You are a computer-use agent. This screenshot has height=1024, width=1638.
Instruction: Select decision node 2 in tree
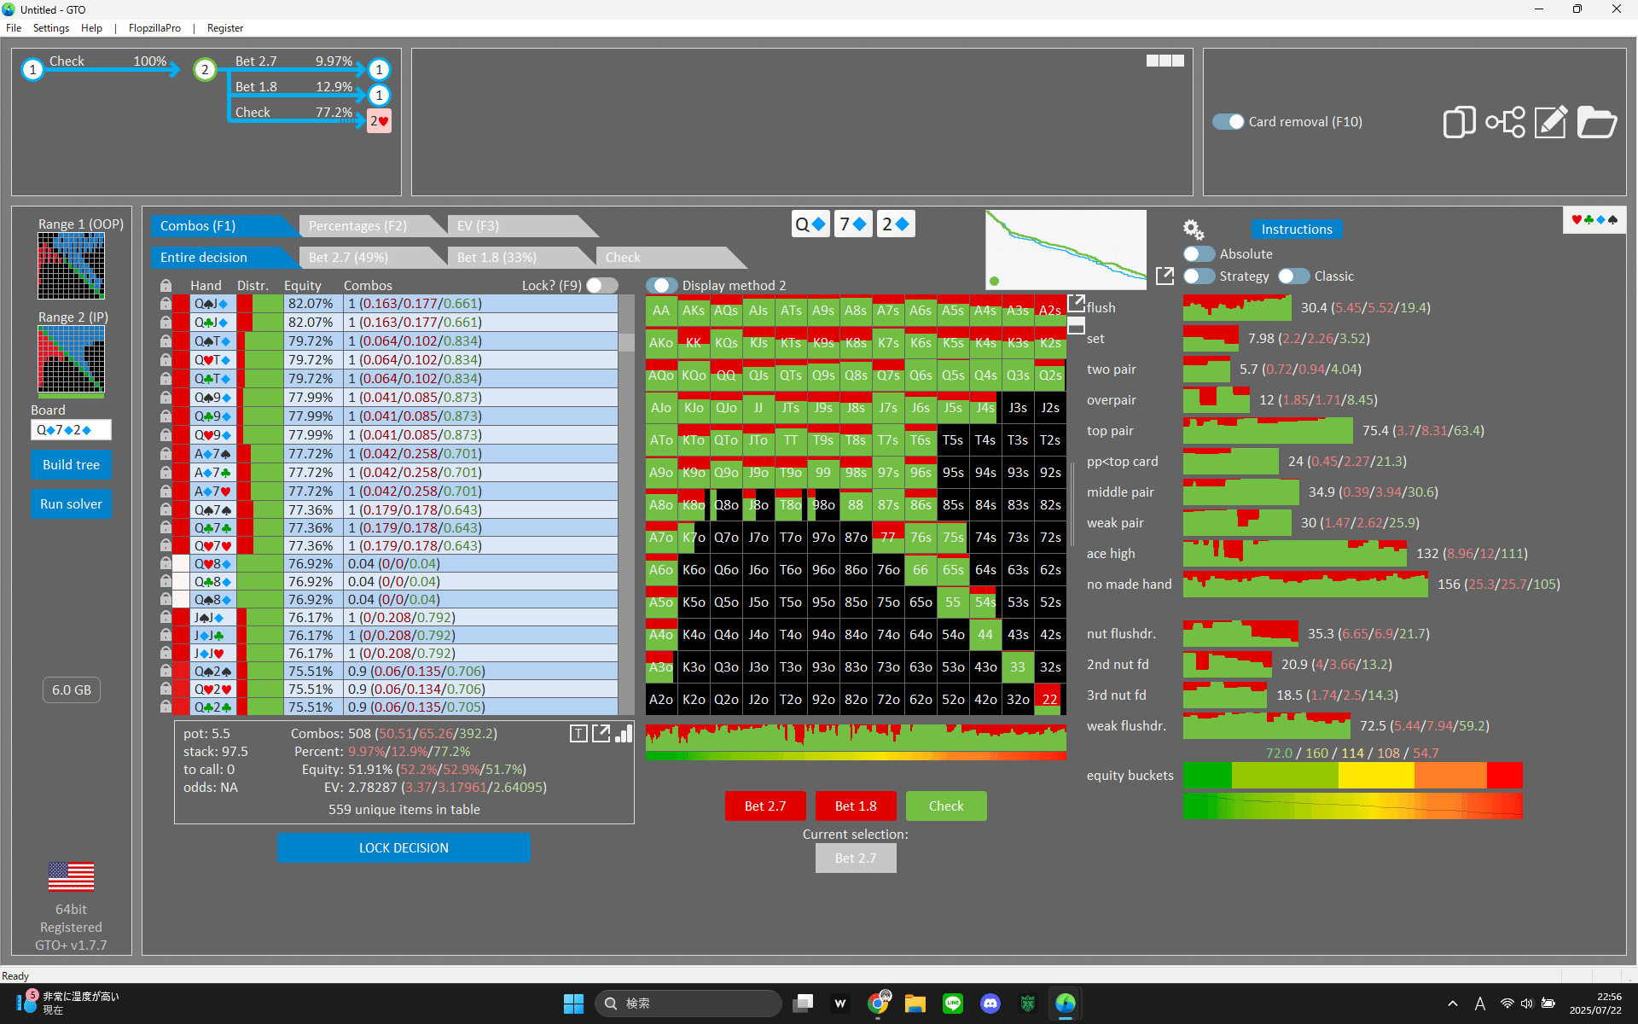pos(205,69)
